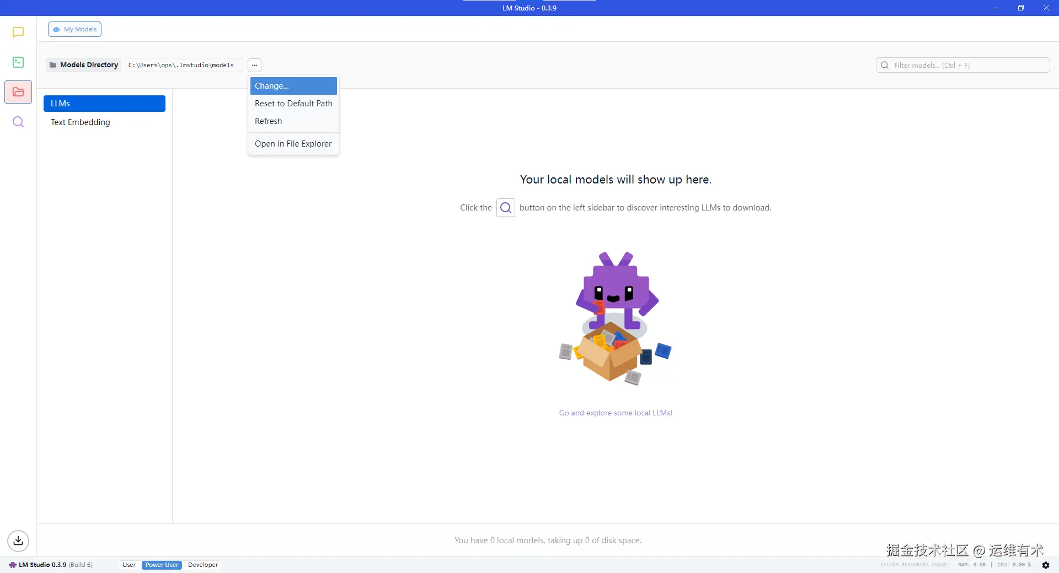Select Reset to Default Path
1059x573 pixels.
(293, 104)
